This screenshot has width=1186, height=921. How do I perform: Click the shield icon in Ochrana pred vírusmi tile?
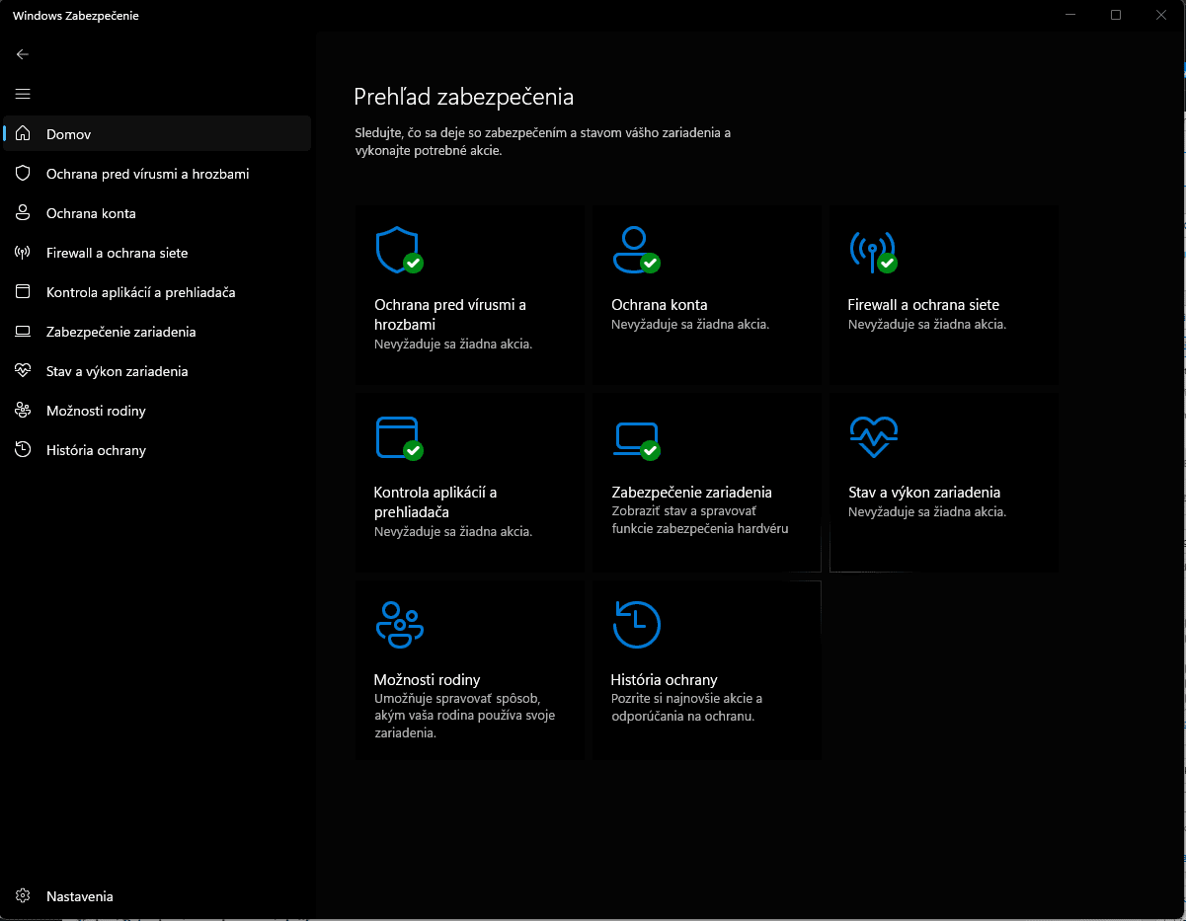(x=397, y=249)
